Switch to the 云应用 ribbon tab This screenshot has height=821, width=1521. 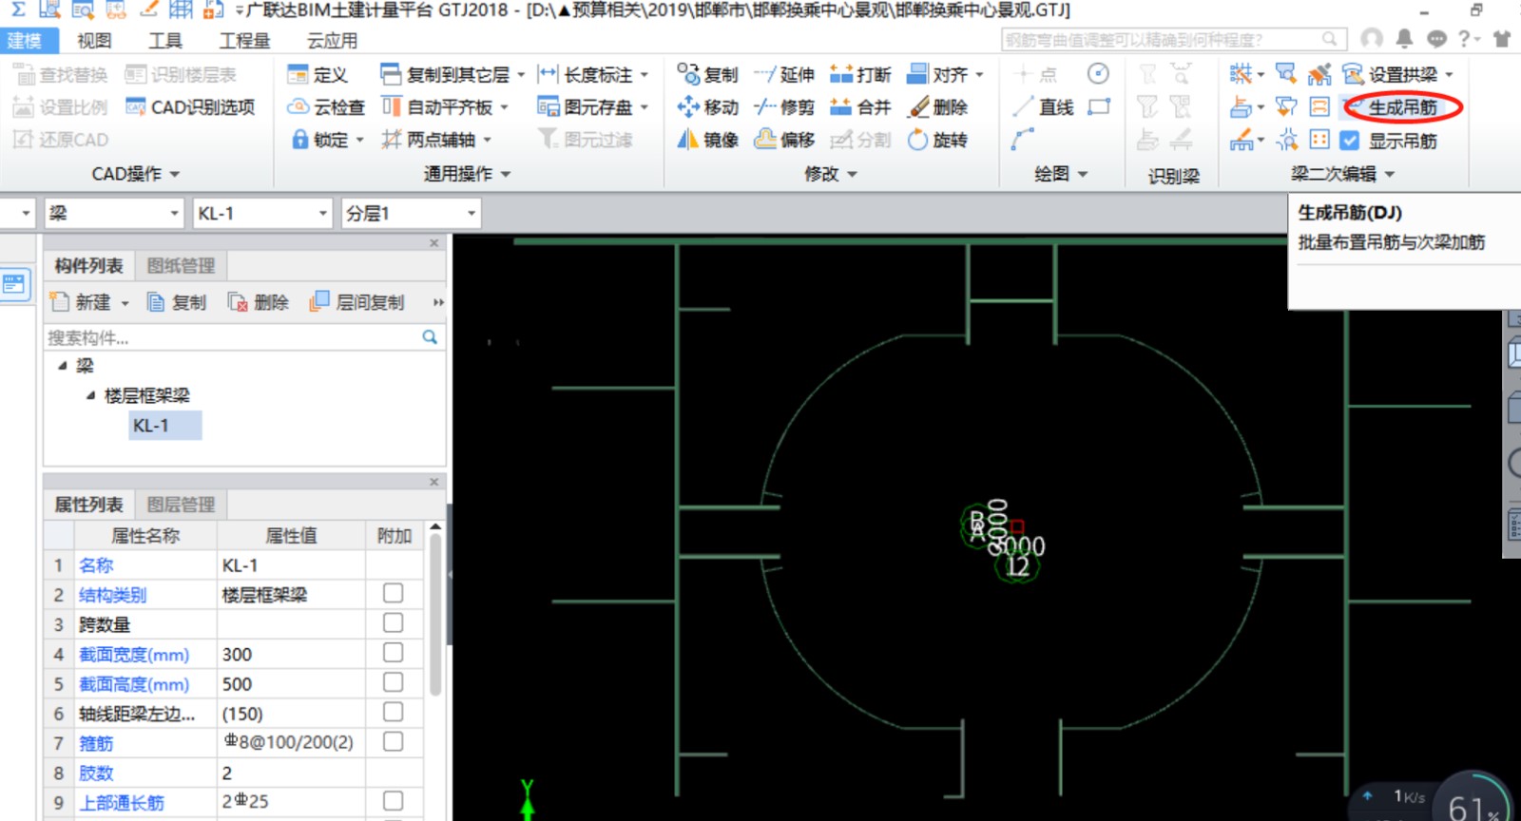point(332,41)
